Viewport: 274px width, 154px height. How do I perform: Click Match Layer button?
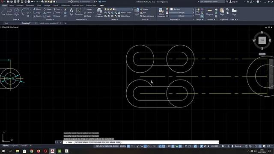(x=124, y=16)
